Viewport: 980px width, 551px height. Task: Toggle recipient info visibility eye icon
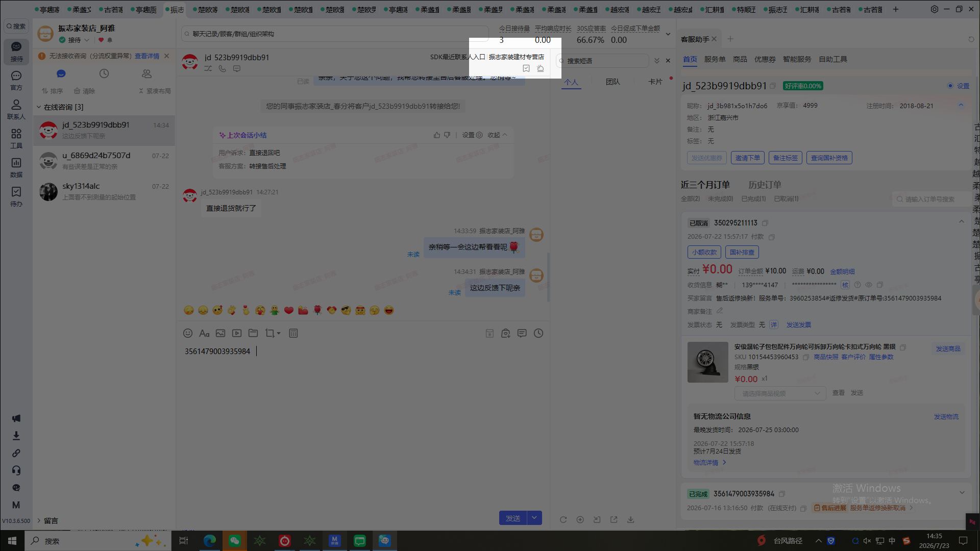pyautogui.click(x=868, y=285)
